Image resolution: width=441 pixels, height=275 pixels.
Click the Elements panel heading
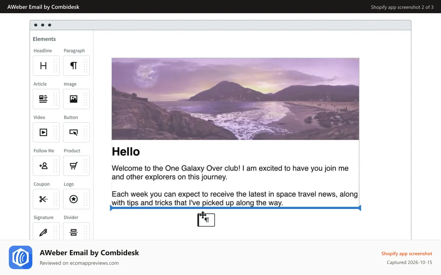pyautogui.click(x=44, y=39)
